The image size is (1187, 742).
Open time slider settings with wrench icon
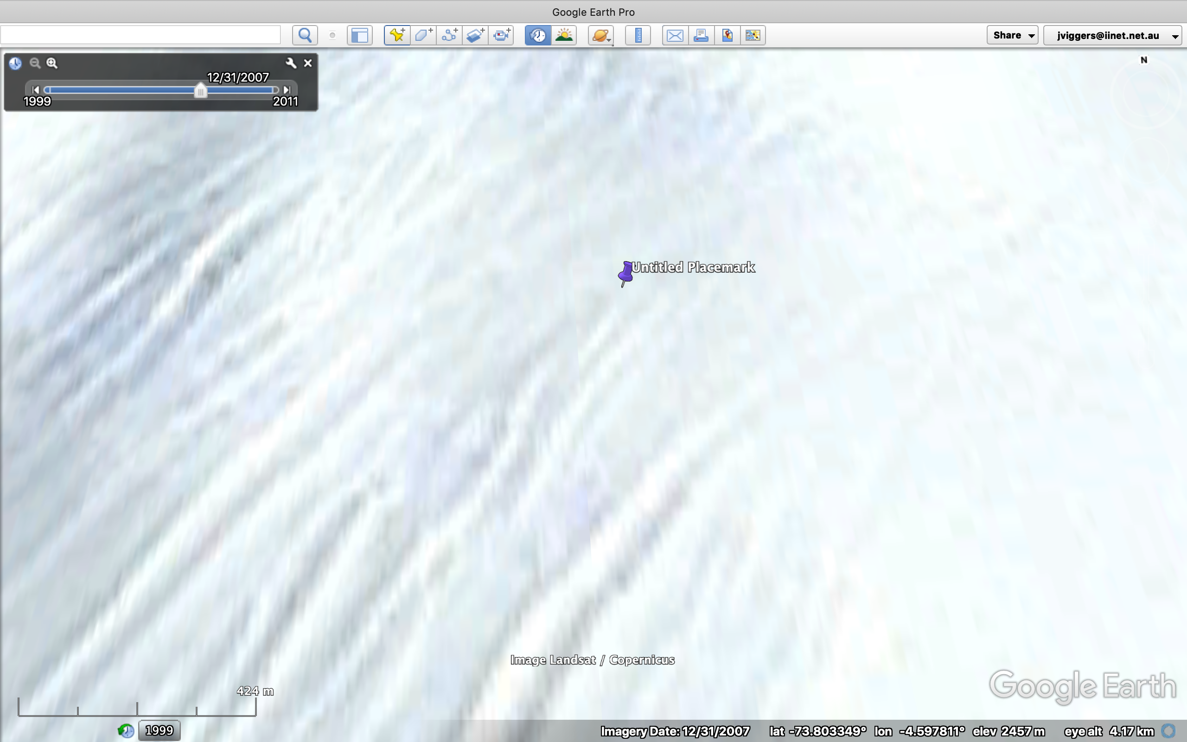click(291, 63)
